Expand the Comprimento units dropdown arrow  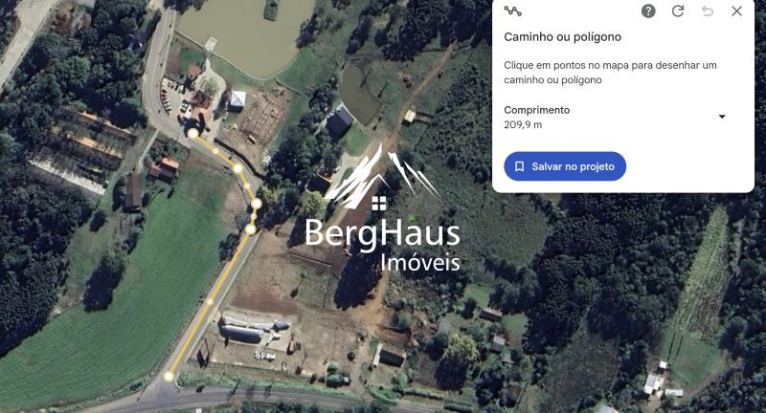pos(722,117)
